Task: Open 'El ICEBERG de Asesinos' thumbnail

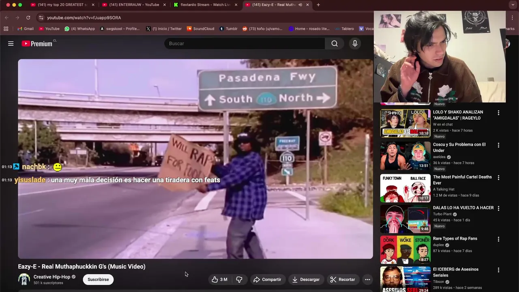Action: point(405,280)
